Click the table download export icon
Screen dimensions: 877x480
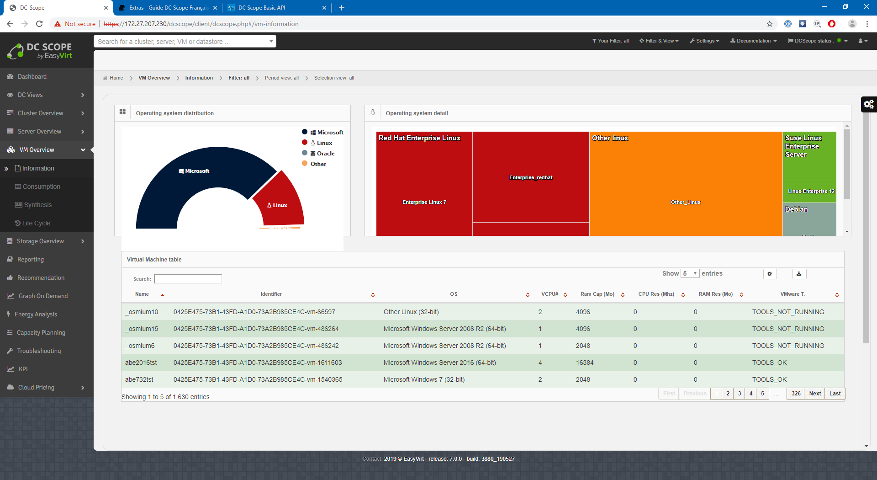(799, 274)
